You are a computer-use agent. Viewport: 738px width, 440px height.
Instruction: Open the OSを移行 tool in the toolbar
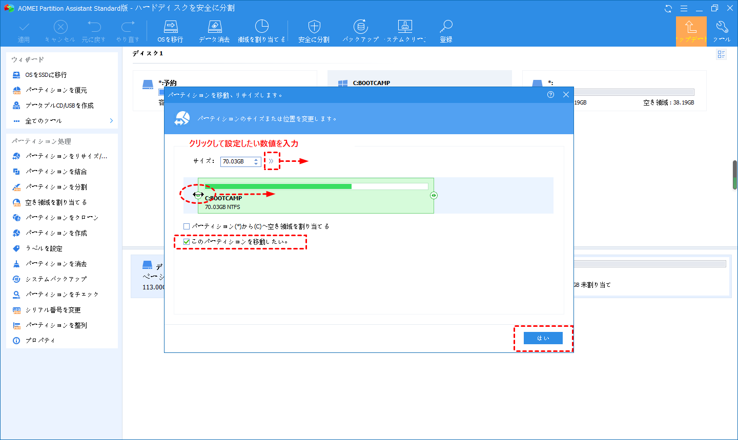(x=170, y=32)
